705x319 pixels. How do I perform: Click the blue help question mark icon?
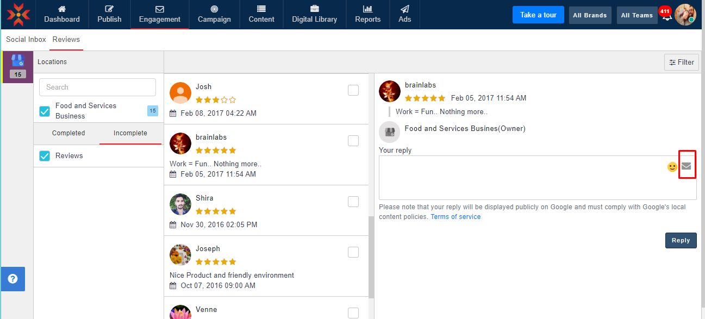pyautogui.click(x=13, y=279)
